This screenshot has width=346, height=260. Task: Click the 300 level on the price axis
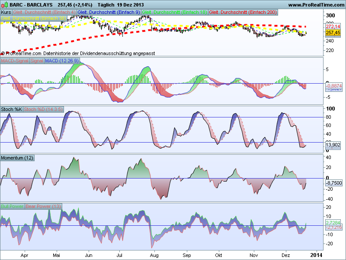(x=330, y=16)
